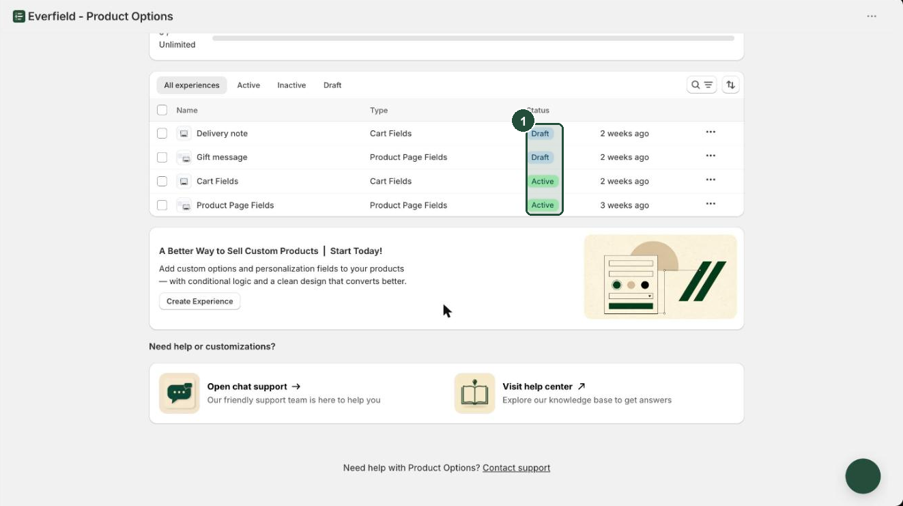The image size is (903, 506).
Task: Check the Delivery note row checkbox
Action: [162, 134]
